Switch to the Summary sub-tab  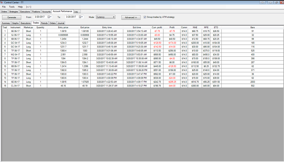point(6,23)
